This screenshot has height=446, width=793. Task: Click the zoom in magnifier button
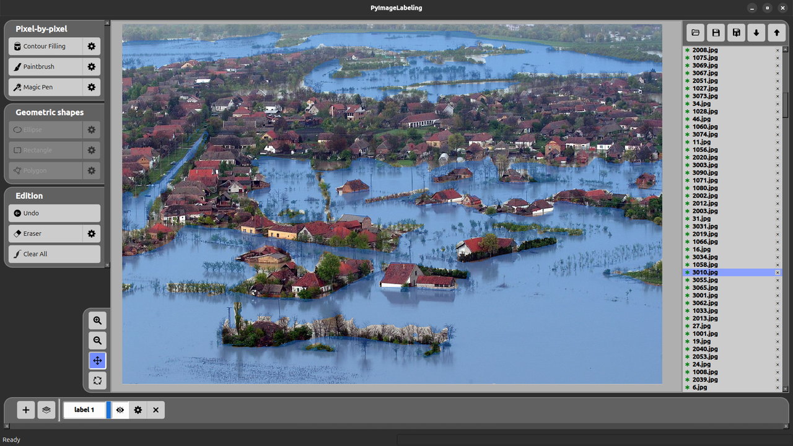point(97,320)
